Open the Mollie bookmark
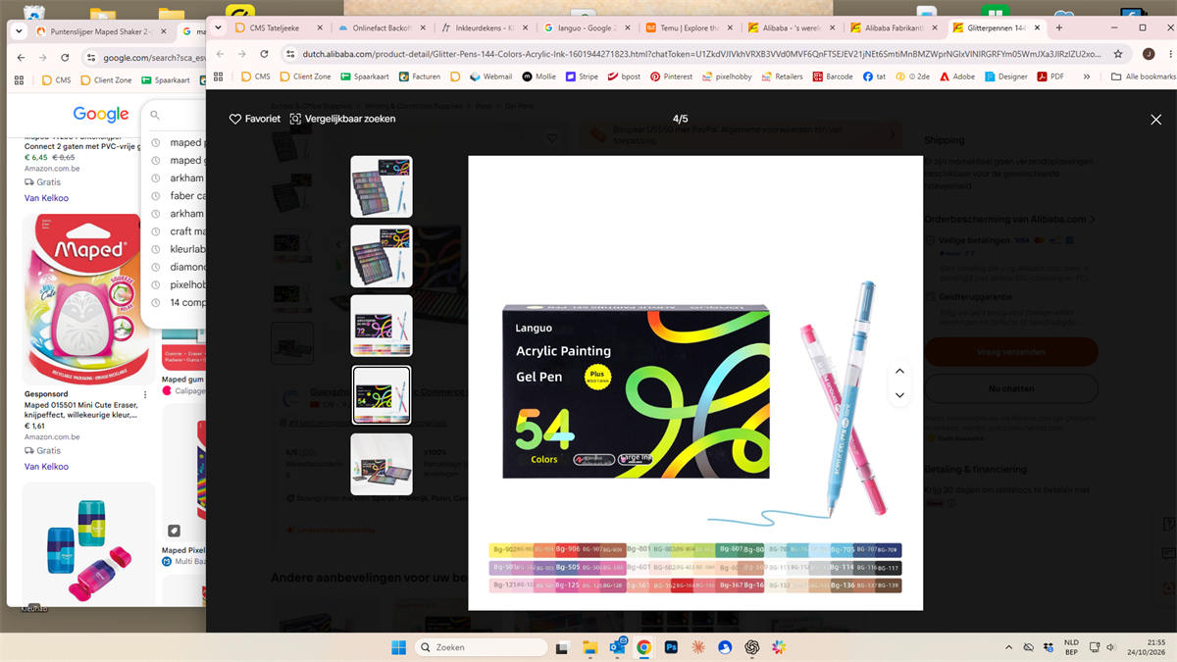The height and width of the screenshot is (662, 1177). coord(539,76)
